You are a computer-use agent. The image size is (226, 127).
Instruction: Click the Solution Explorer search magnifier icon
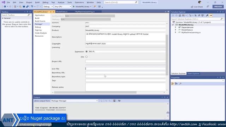coord(221,19)
